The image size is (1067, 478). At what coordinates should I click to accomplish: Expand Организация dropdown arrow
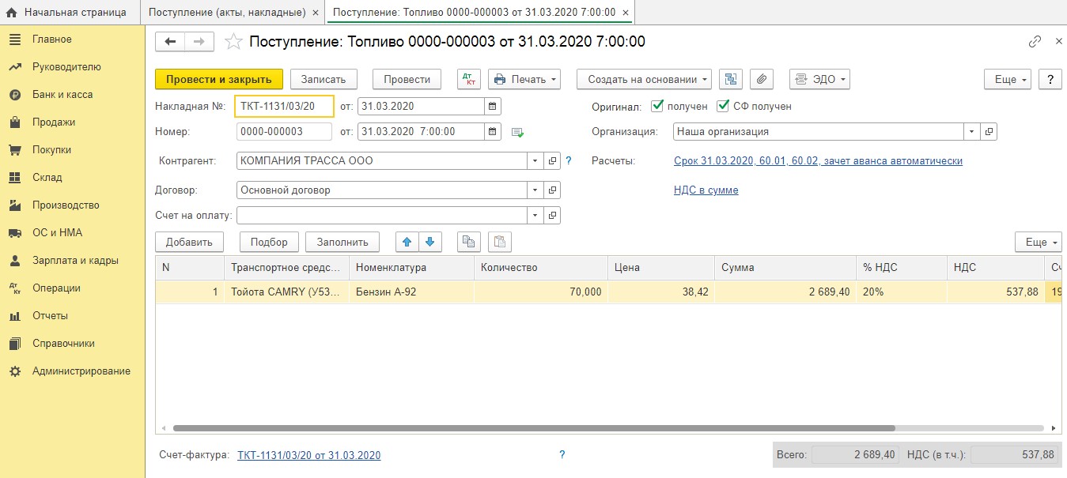tap(972, 132)
